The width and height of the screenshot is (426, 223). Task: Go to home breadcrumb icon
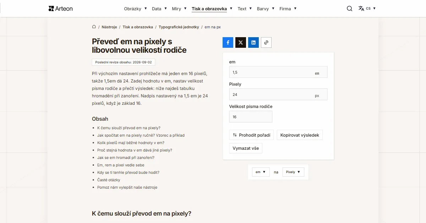(x=94, y=27)
